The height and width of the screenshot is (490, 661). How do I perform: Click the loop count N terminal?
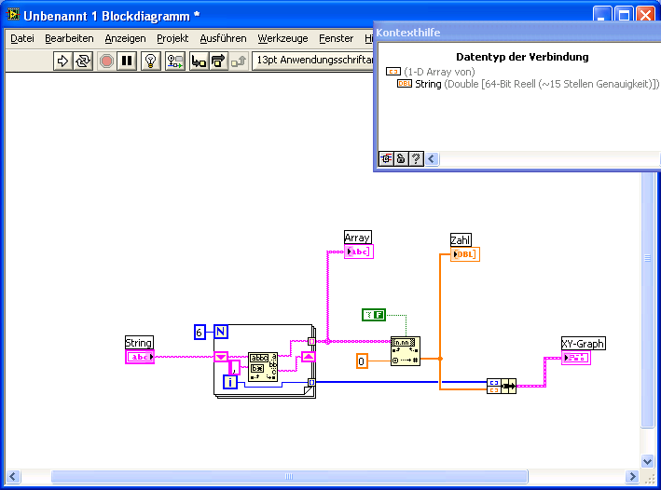(x=221, y=332)
